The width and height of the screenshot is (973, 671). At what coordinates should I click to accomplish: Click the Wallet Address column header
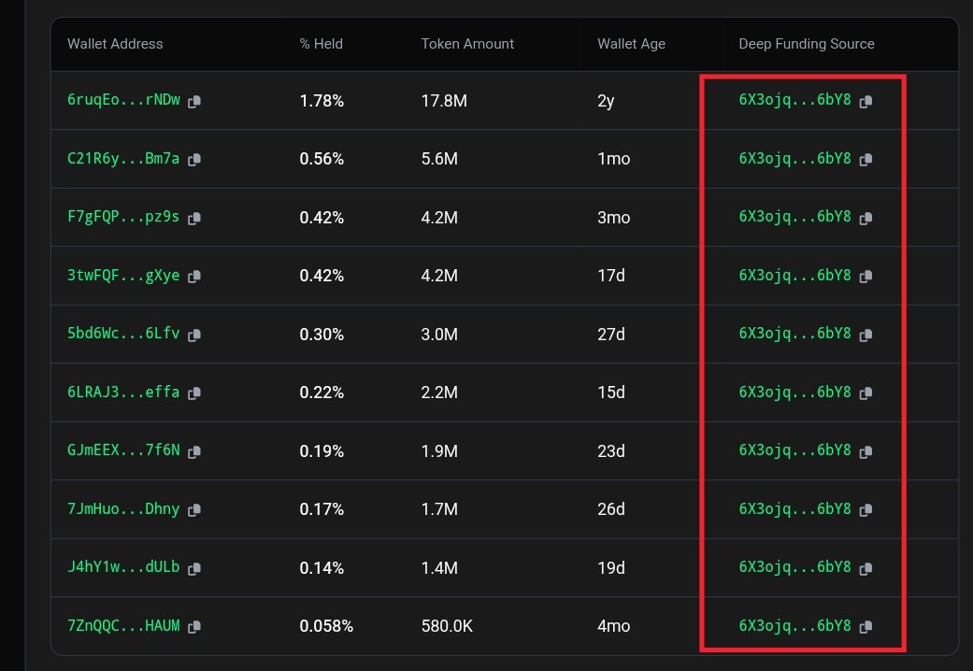[x=115, y=44]
